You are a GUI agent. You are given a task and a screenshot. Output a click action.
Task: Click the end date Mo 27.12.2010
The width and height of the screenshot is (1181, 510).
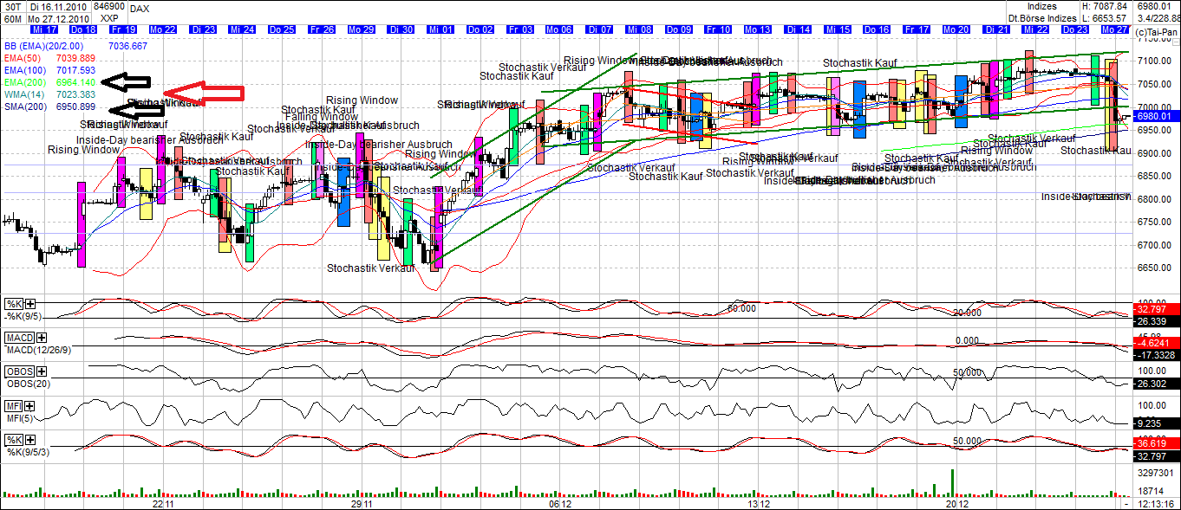(59, 17)
